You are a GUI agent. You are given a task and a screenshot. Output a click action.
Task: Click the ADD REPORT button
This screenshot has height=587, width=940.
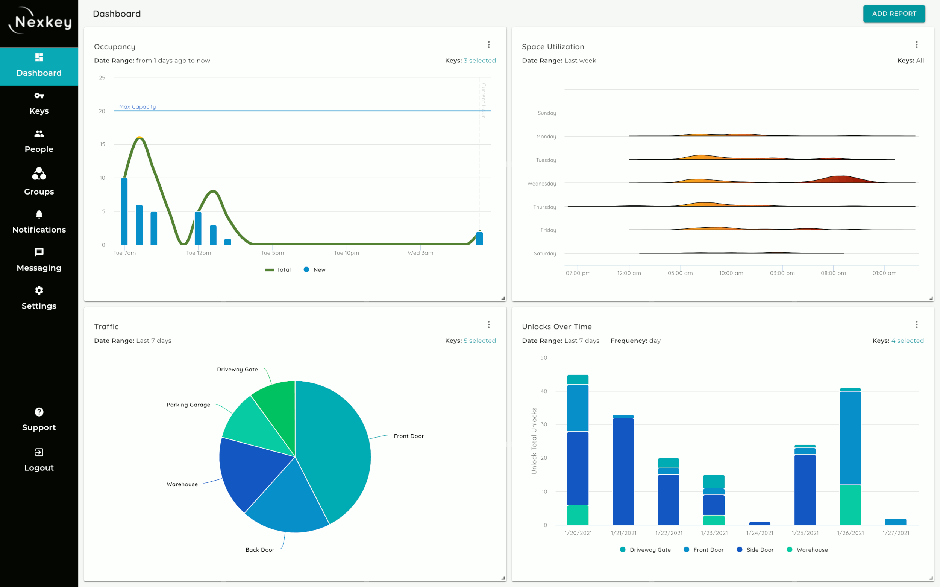(894, 14)
